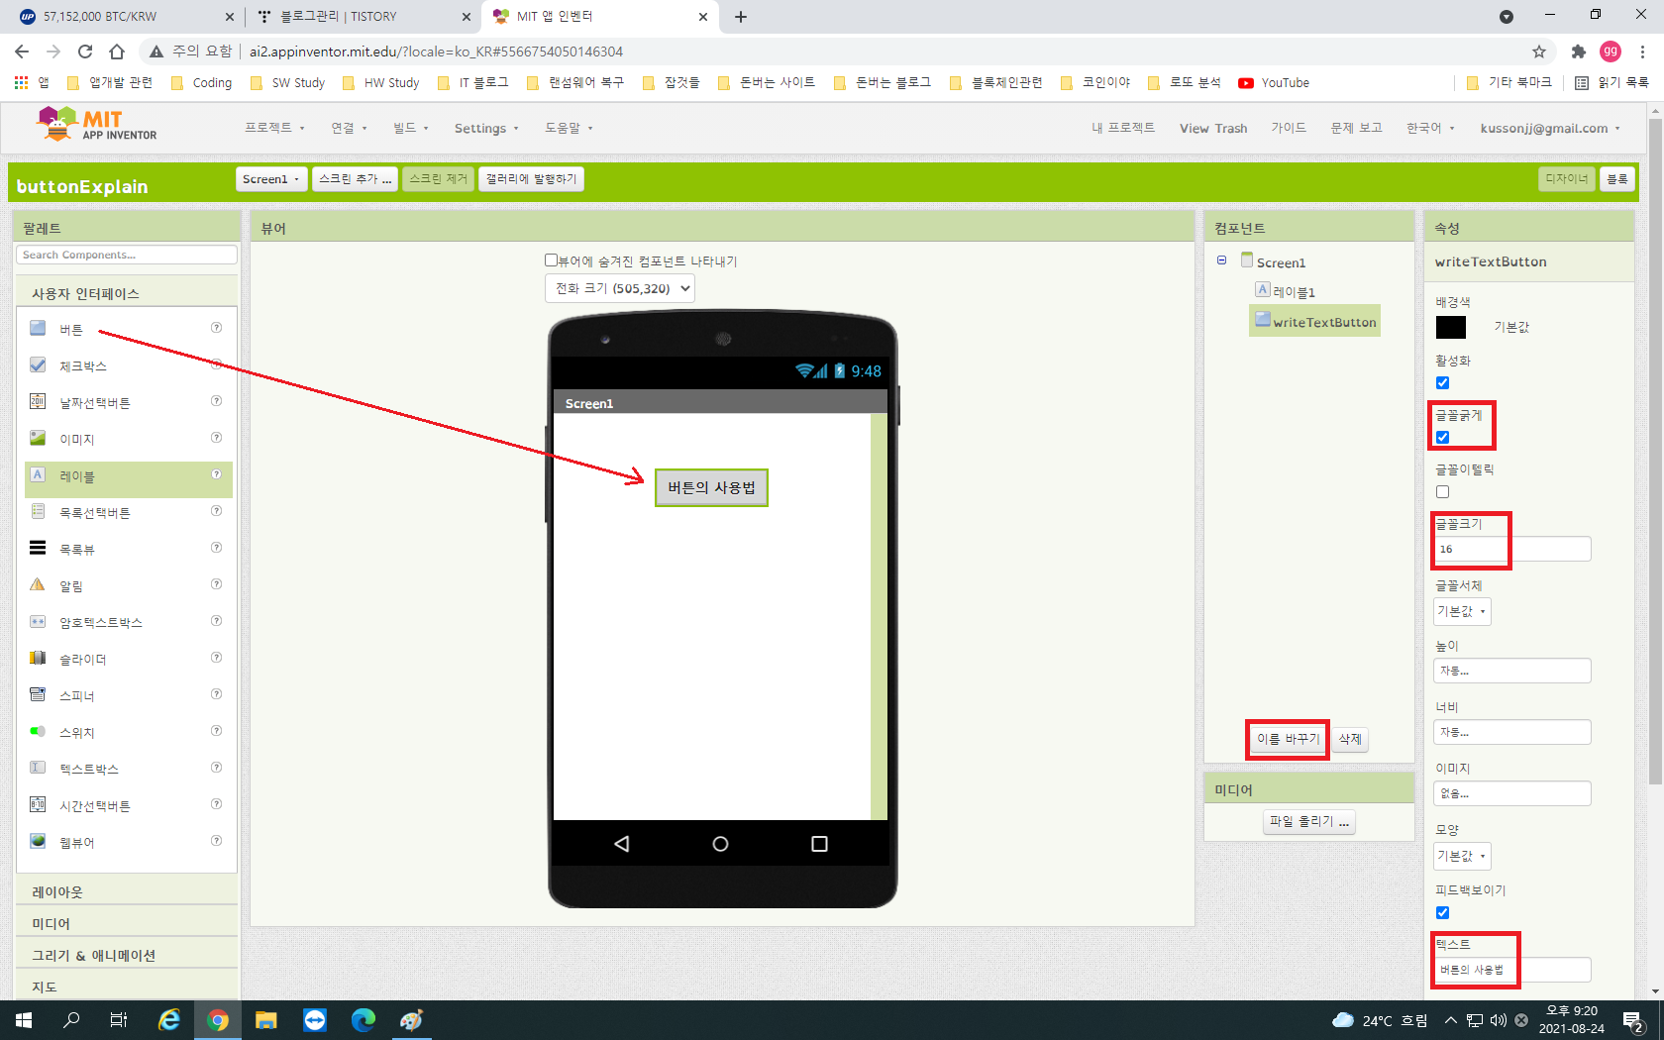
Task: Select the 스위치 component icon
Action: [x=38, y=731]
